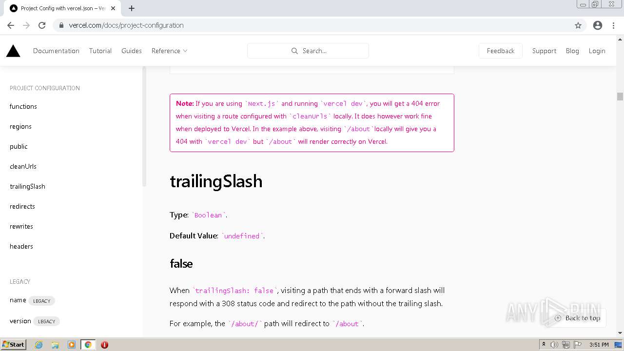The image size is (624, 351).
Task: Open the Blog link
Action: click(572, 51)
